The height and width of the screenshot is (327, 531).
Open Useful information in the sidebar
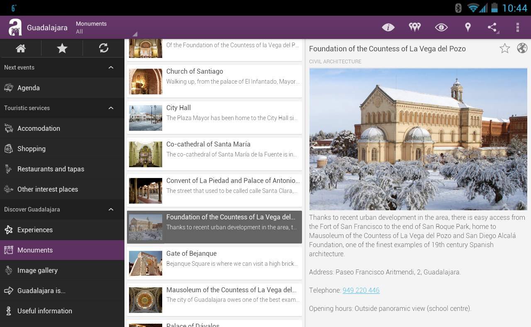click(x=62, y=311)
